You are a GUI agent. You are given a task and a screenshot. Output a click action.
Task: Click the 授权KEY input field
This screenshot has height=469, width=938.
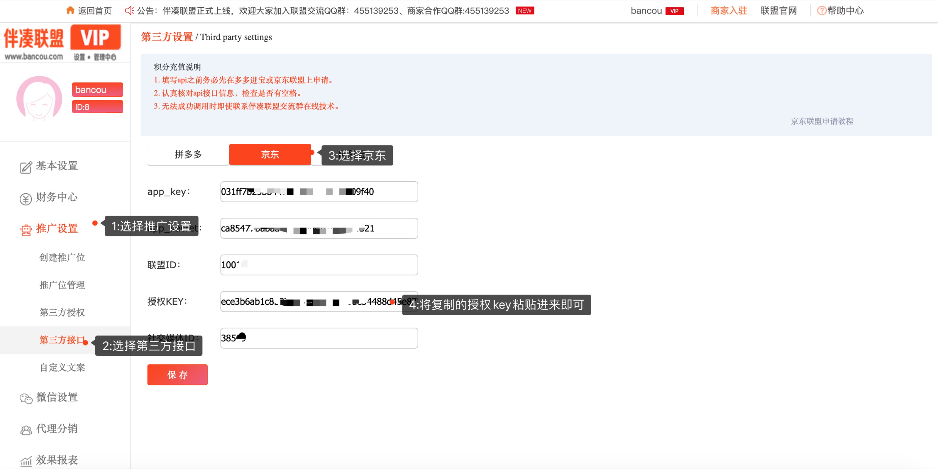pyautogui.click(x=319, y=302)
